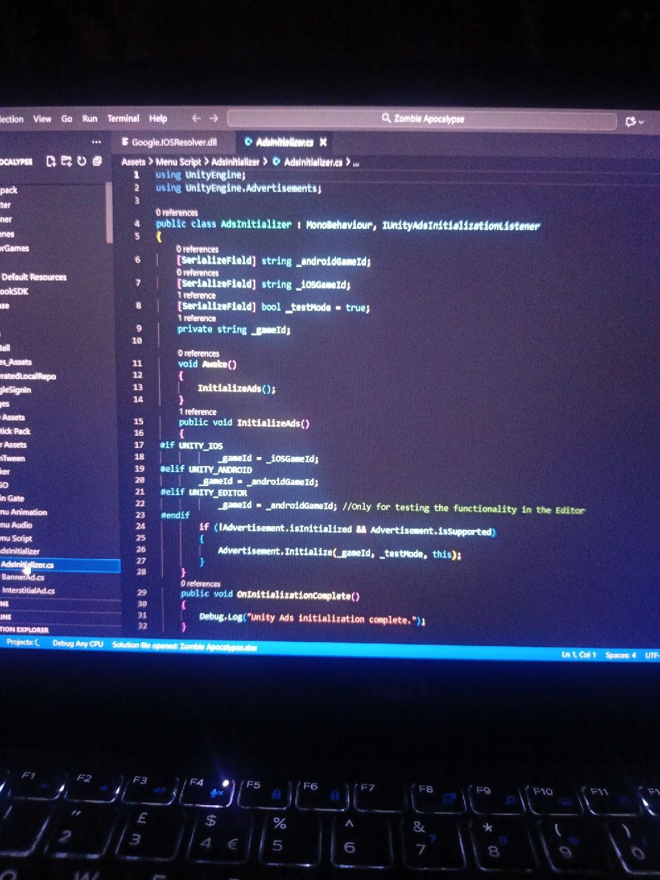Close the AdsInitializer.cs editor tab
The width and height of the screenshot is (660, 880).
(x=324, y=142)
